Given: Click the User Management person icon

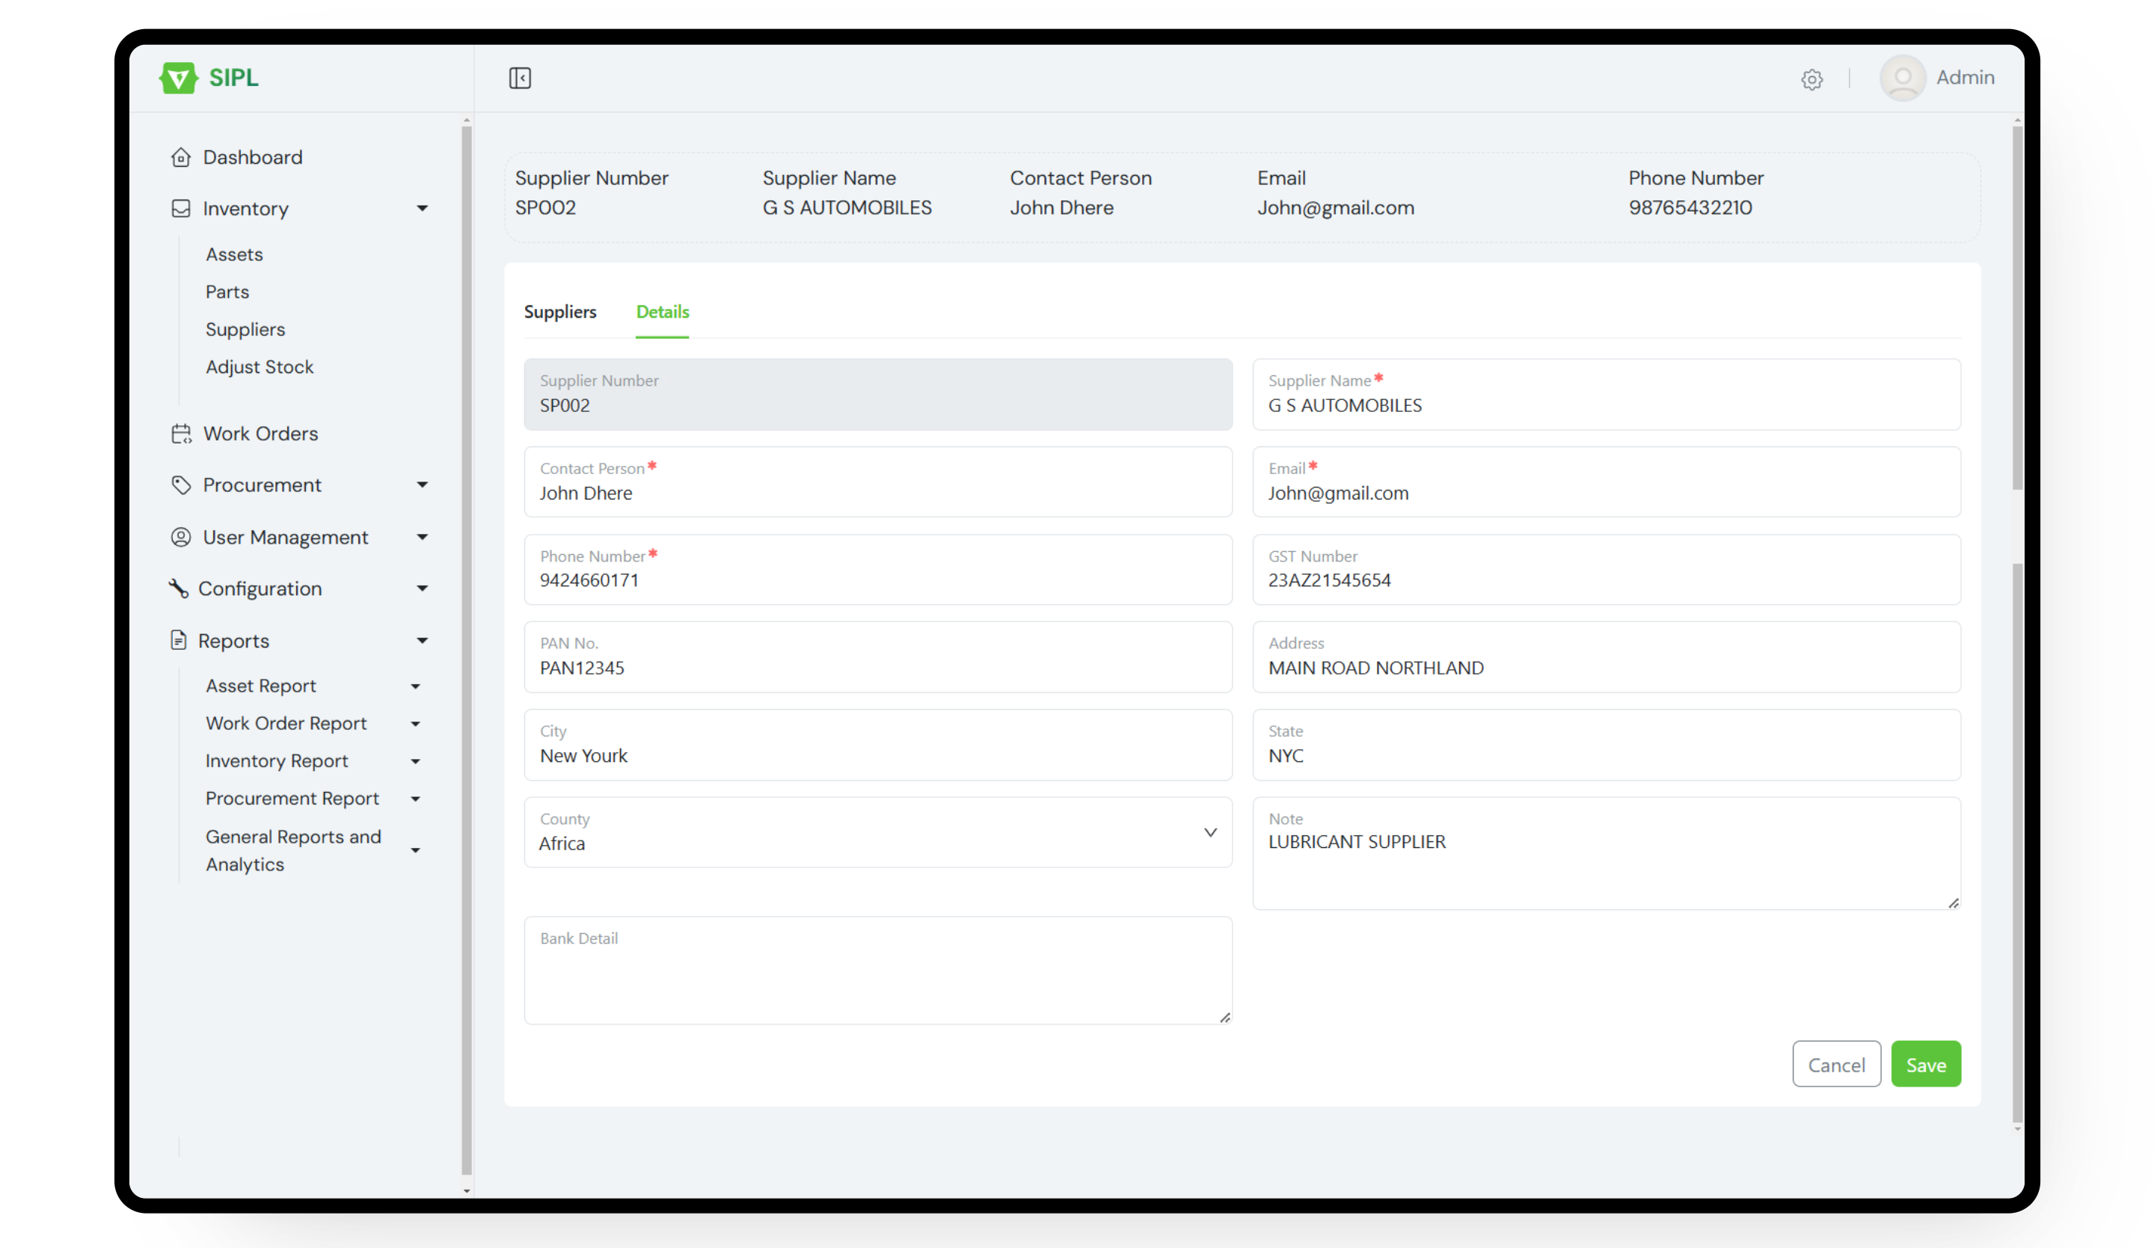Looking at the screenshot, I should (180, 537).
